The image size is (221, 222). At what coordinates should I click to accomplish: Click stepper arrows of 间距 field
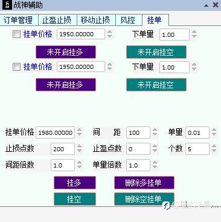(x=155, y=132)
